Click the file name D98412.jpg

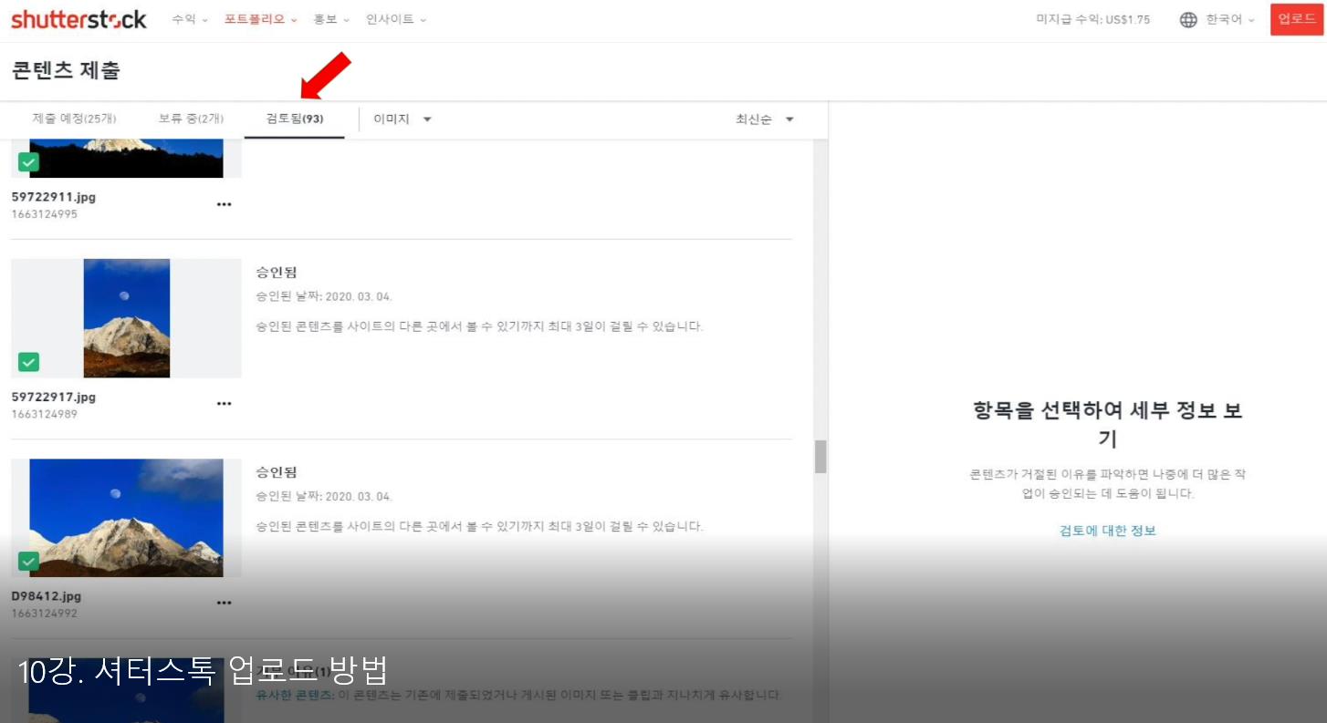pyautogui.click(x=47, y=596)
